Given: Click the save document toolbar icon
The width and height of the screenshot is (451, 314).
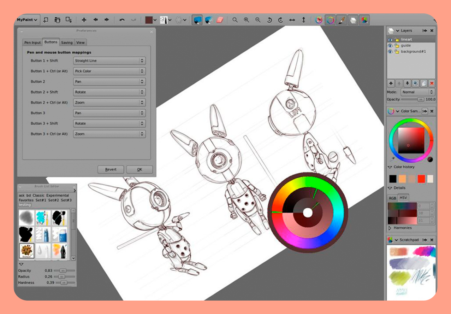Looking at the screenshot, I should tap(69, 20).
